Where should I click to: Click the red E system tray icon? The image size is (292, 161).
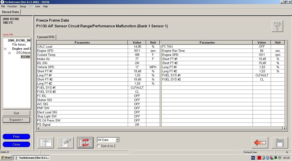[259, 158]
